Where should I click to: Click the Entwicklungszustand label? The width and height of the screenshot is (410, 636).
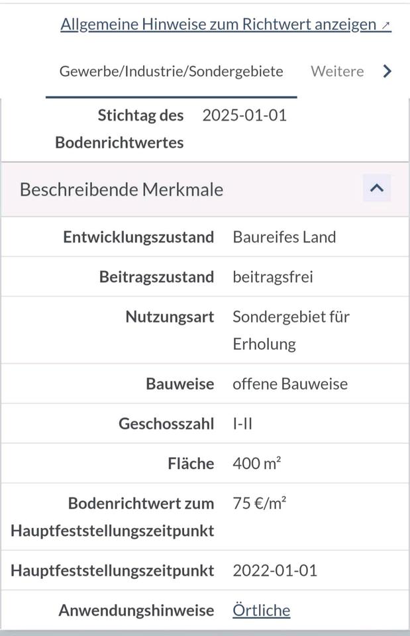138,237
